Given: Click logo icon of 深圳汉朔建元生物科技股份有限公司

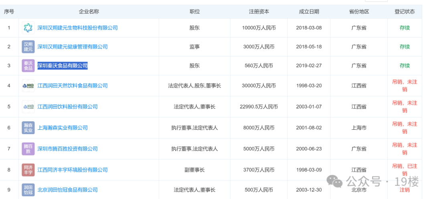Looking at the screenshot, I should [28, 28].
